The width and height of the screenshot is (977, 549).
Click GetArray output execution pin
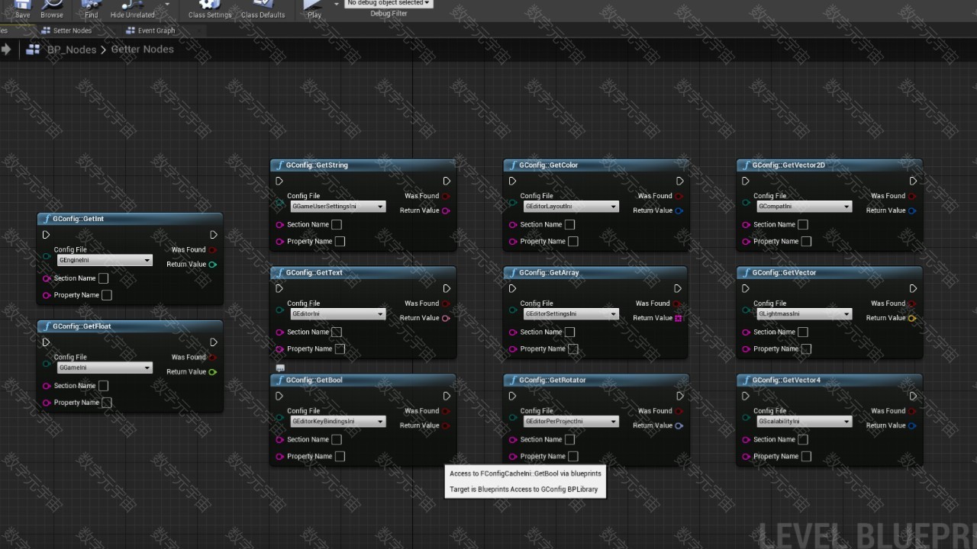pos(678,289)
